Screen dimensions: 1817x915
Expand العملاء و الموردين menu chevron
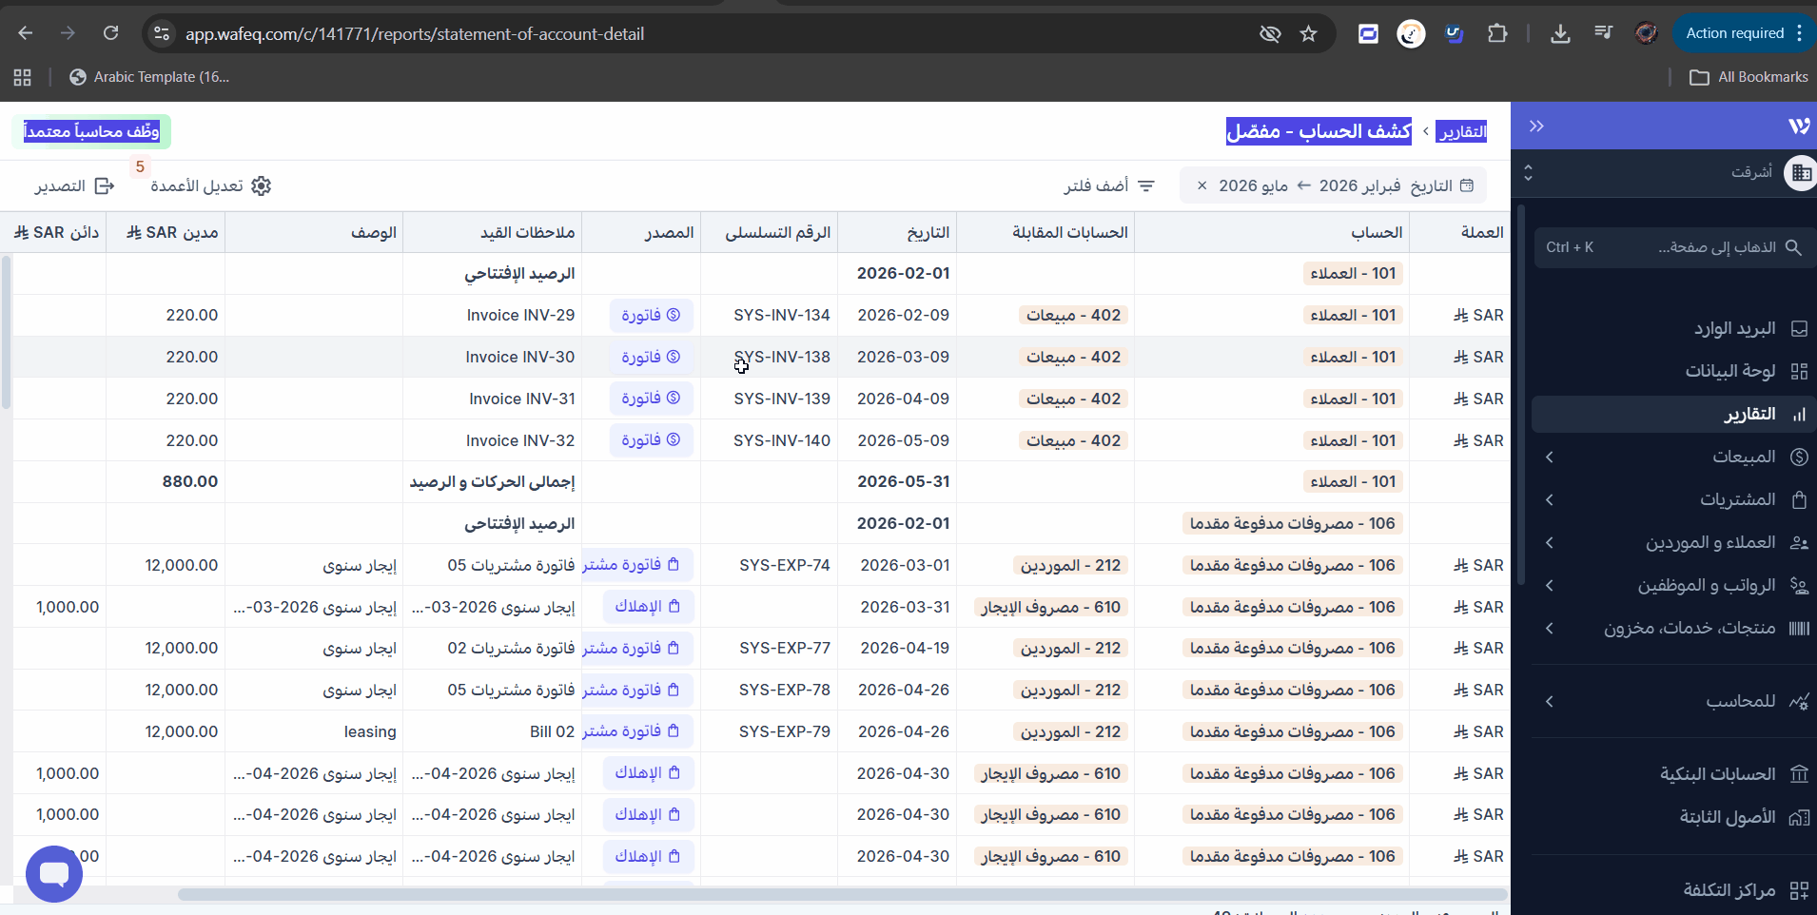[1550, 543]
